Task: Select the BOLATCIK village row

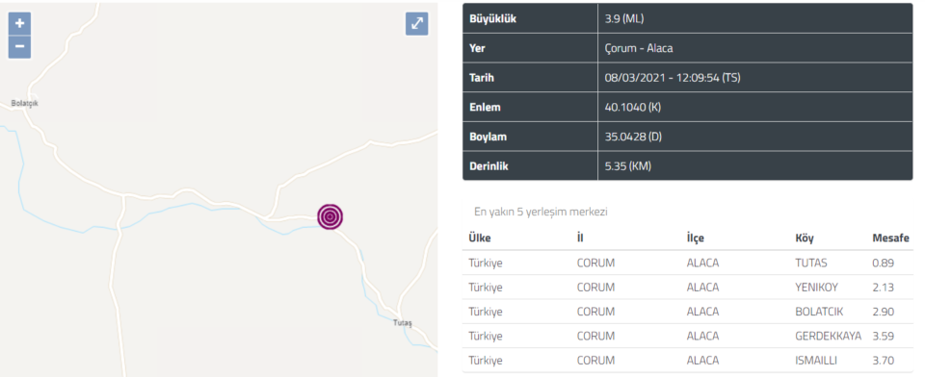Action: pyautogui.click(x=687, y=312)
